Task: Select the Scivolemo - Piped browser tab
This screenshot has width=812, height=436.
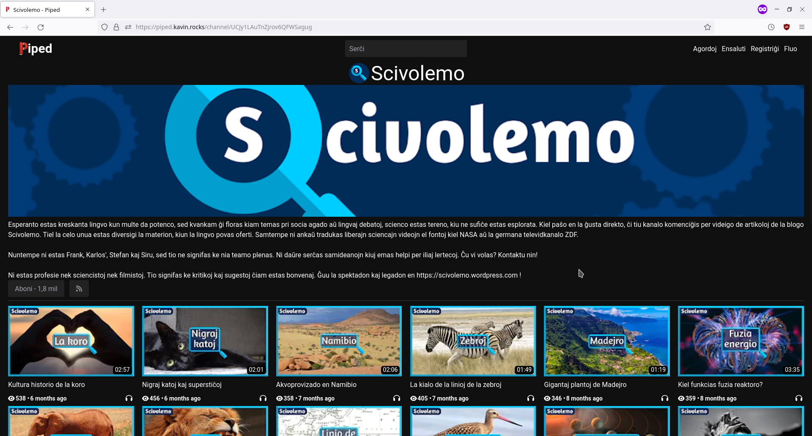Action: pos(47,9)
